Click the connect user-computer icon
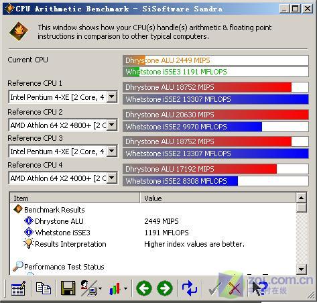317x303 pixels. 89,288
